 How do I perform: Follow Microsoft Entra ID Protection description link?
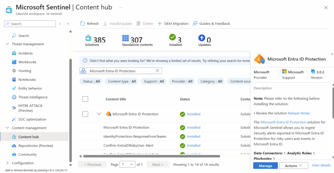coord(283,122)
